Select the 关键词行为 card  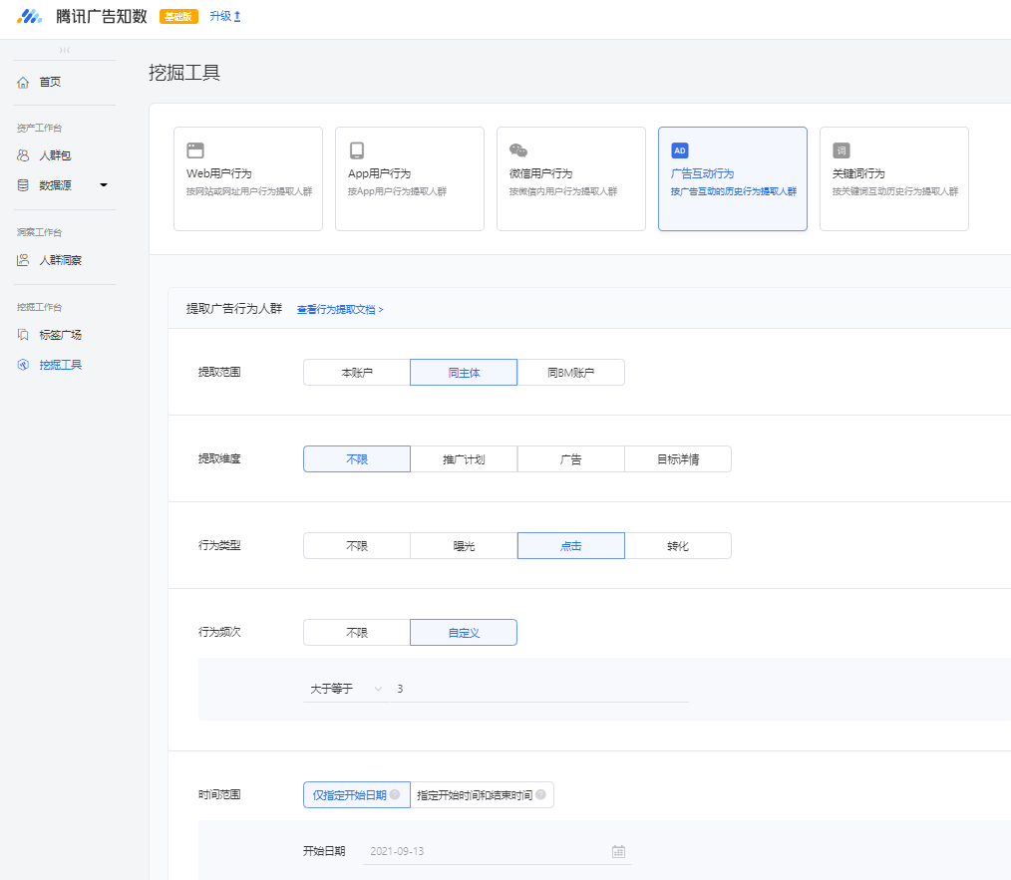(x=894, y=178)
